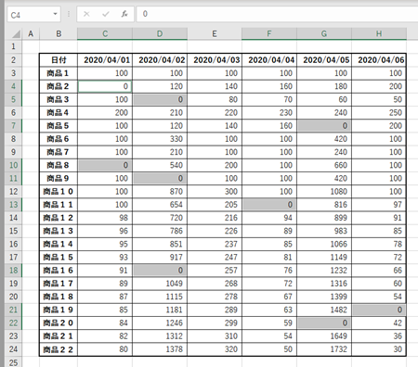Click the 商品２２ label cell

[59, 349]
